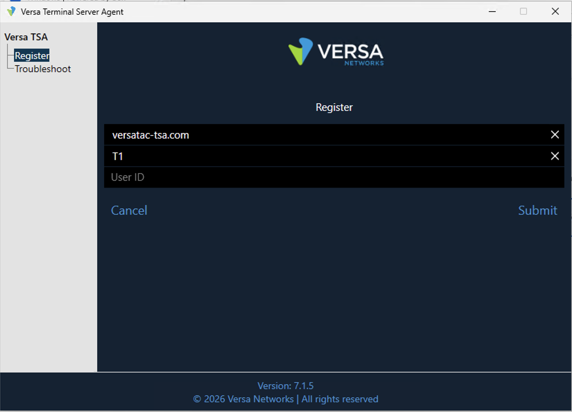Cancel the registration

click(129, 211)
